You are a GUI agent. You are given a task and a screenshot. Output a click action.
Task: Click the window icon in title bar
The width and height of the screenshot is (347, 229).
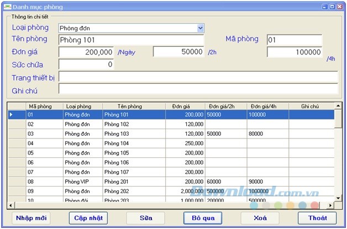[7, 7]
